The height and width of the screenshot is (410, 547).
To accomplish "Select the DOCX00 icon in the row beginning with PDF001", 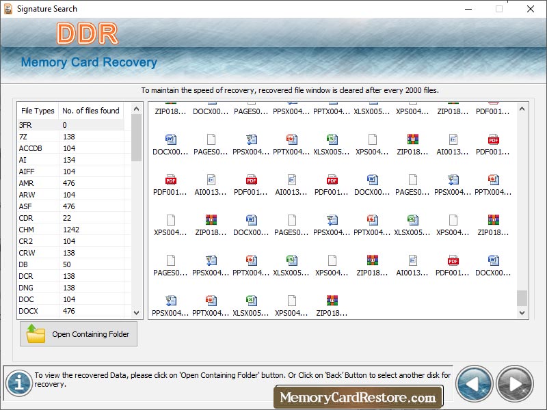I will (x=372, y=180).
